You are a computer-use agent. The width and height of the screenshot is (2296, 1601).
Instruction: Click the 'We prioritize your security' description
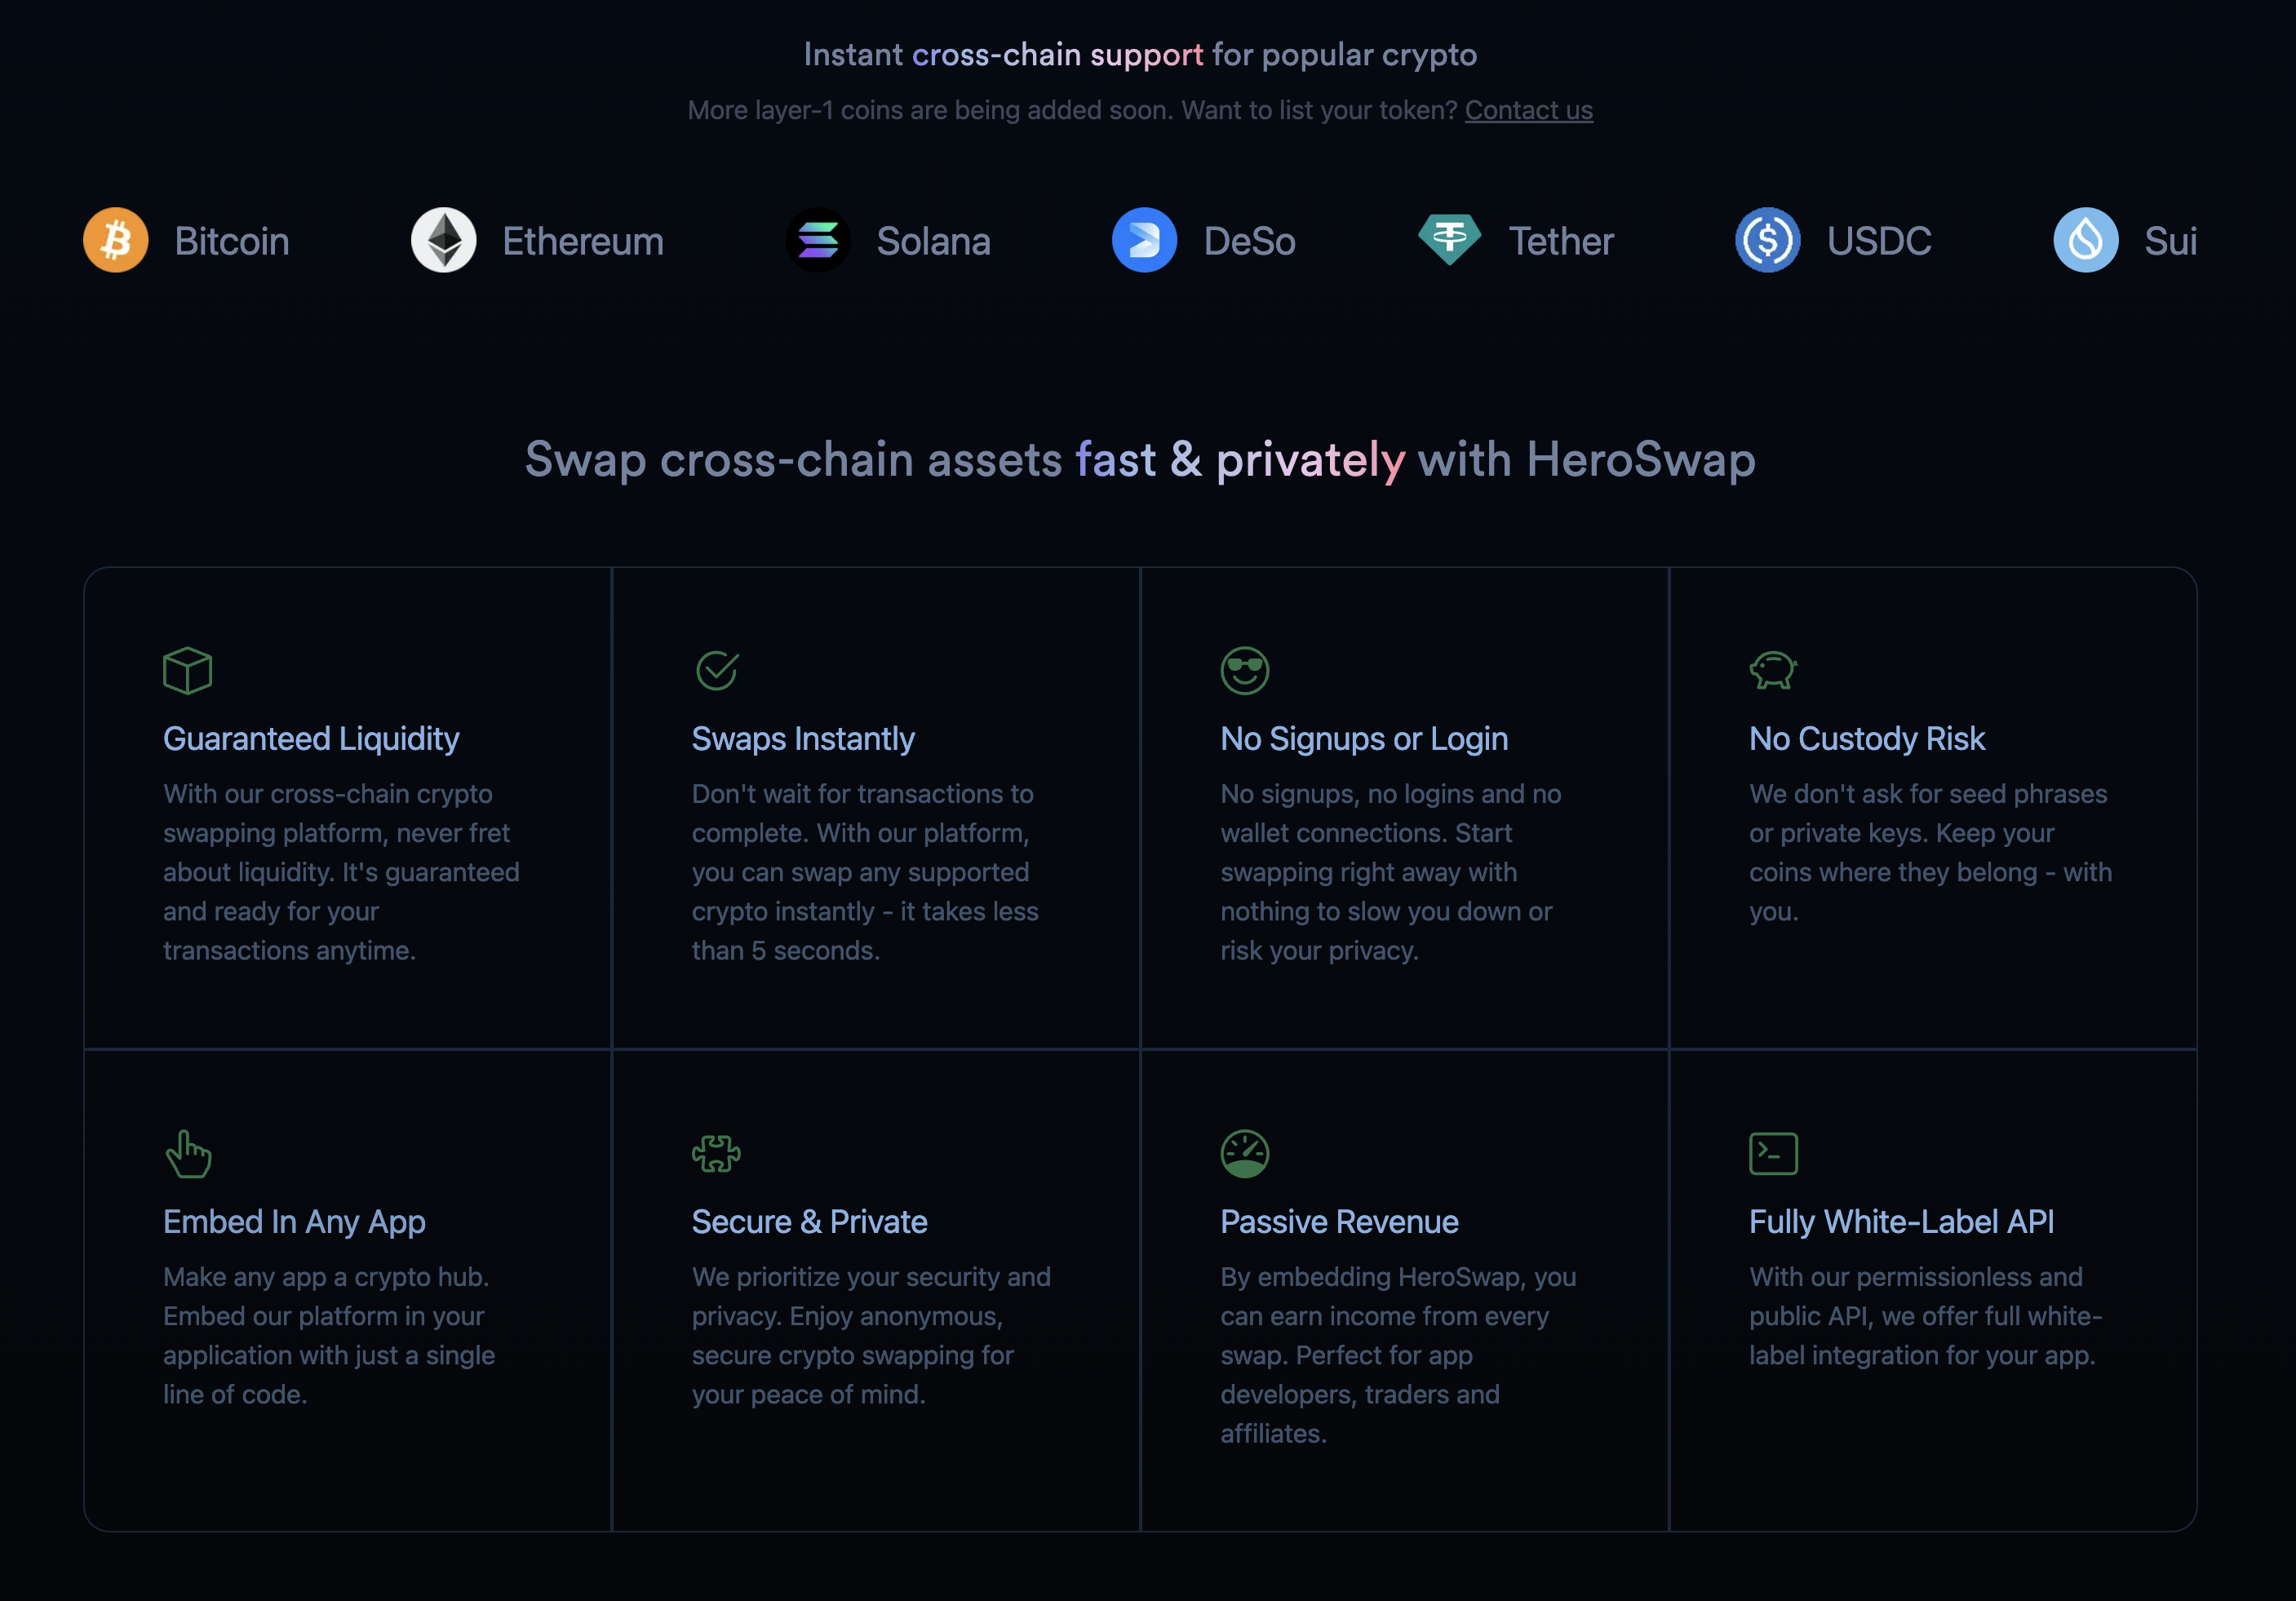click(x=871, y=1335)
